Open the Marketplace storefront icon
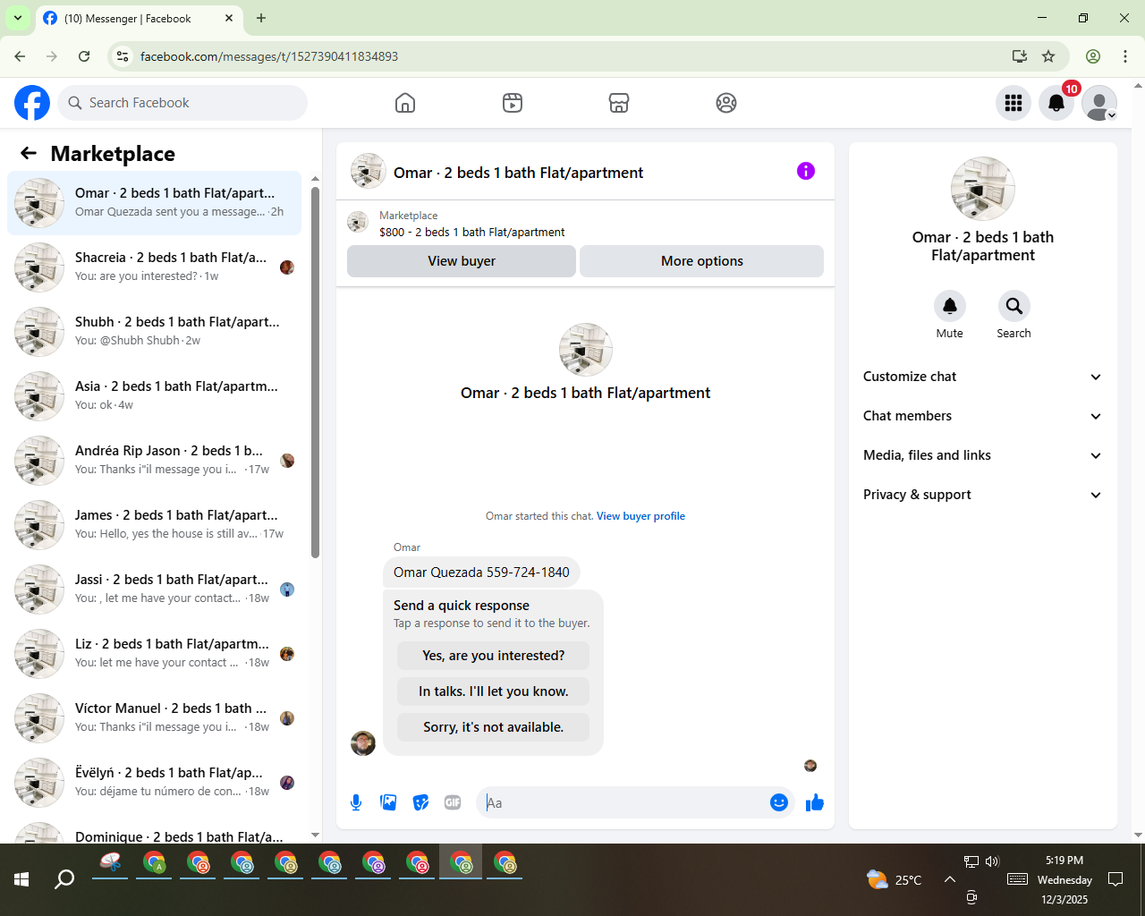This screenshot has width=1145, height=916. tap(619, 103)
